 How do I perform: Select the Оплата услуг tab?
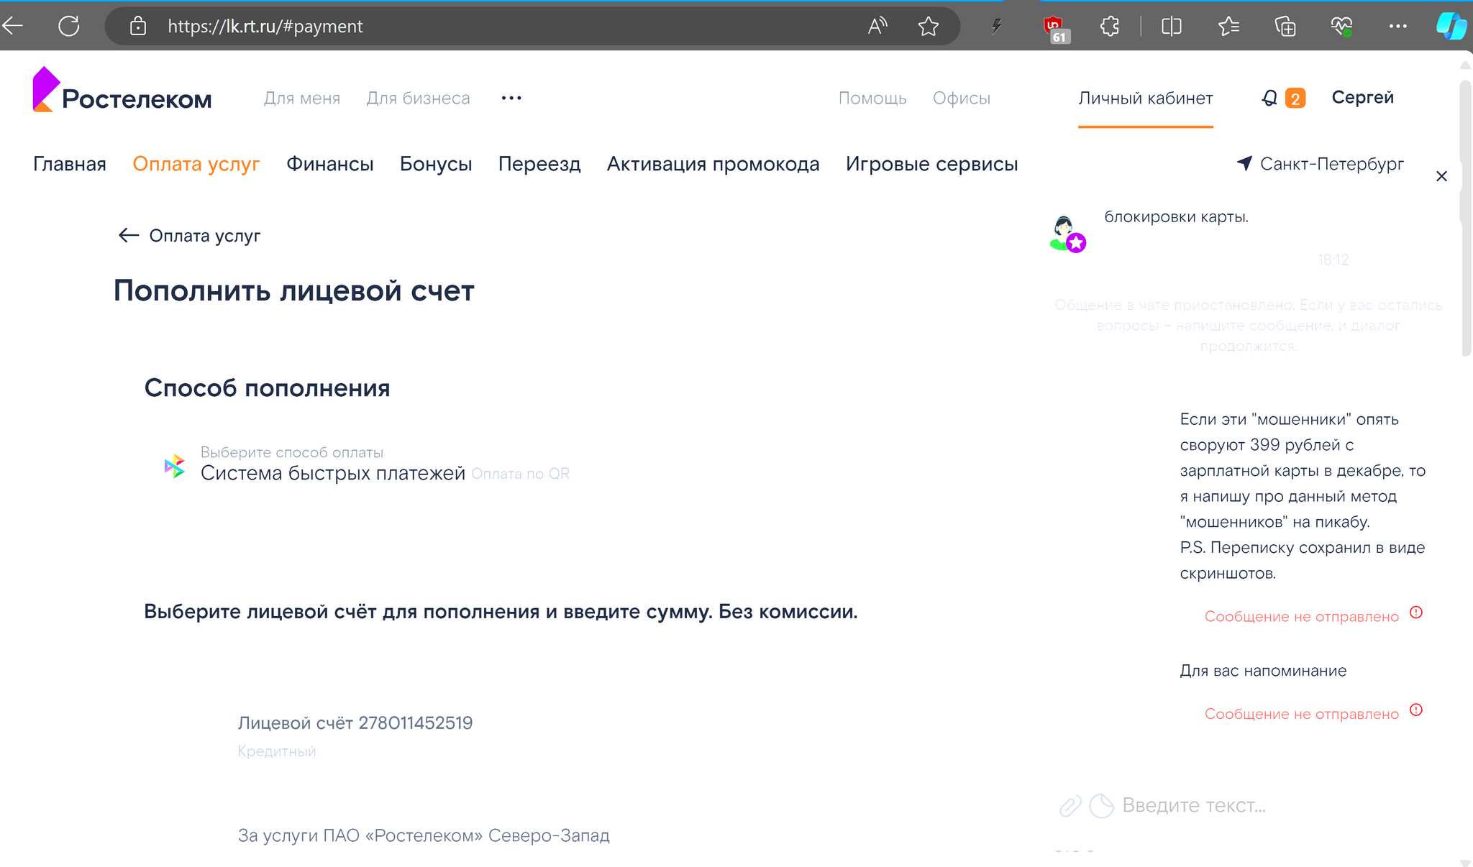tap(196, 164)
